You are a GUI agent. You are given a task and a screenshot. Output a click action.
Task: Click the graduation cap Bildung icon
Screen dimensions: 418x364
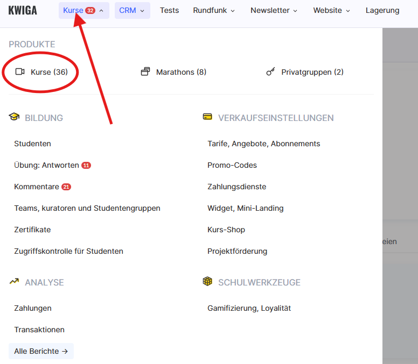(14, 117)
